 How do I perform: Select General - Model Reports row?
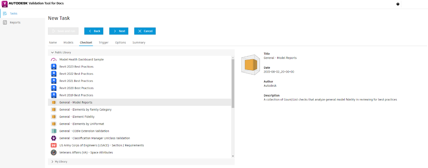140,103
